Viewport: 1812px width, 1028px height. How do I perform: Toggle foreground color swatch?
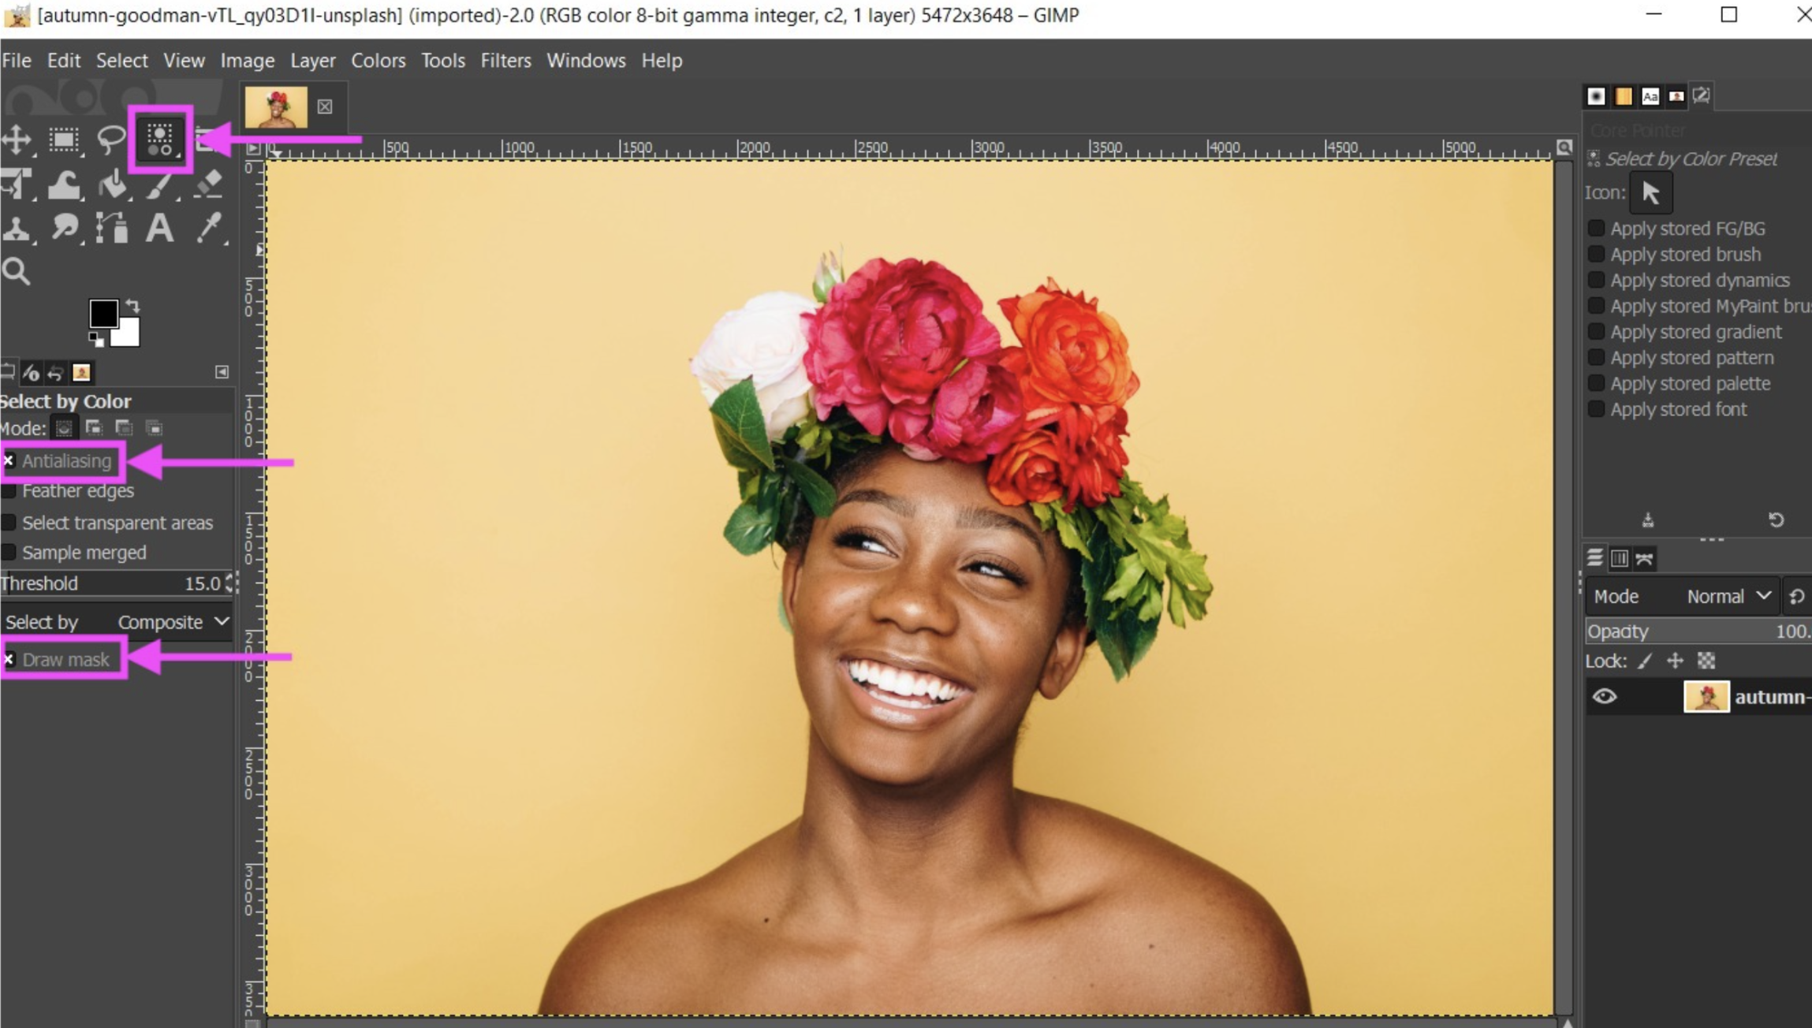tap(102, 314)
